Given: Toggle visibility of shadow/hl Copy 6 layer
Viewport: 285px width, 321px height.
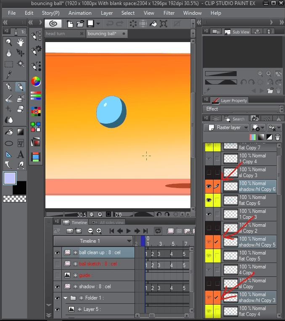Looking at the screenshot, I should 208,186.
